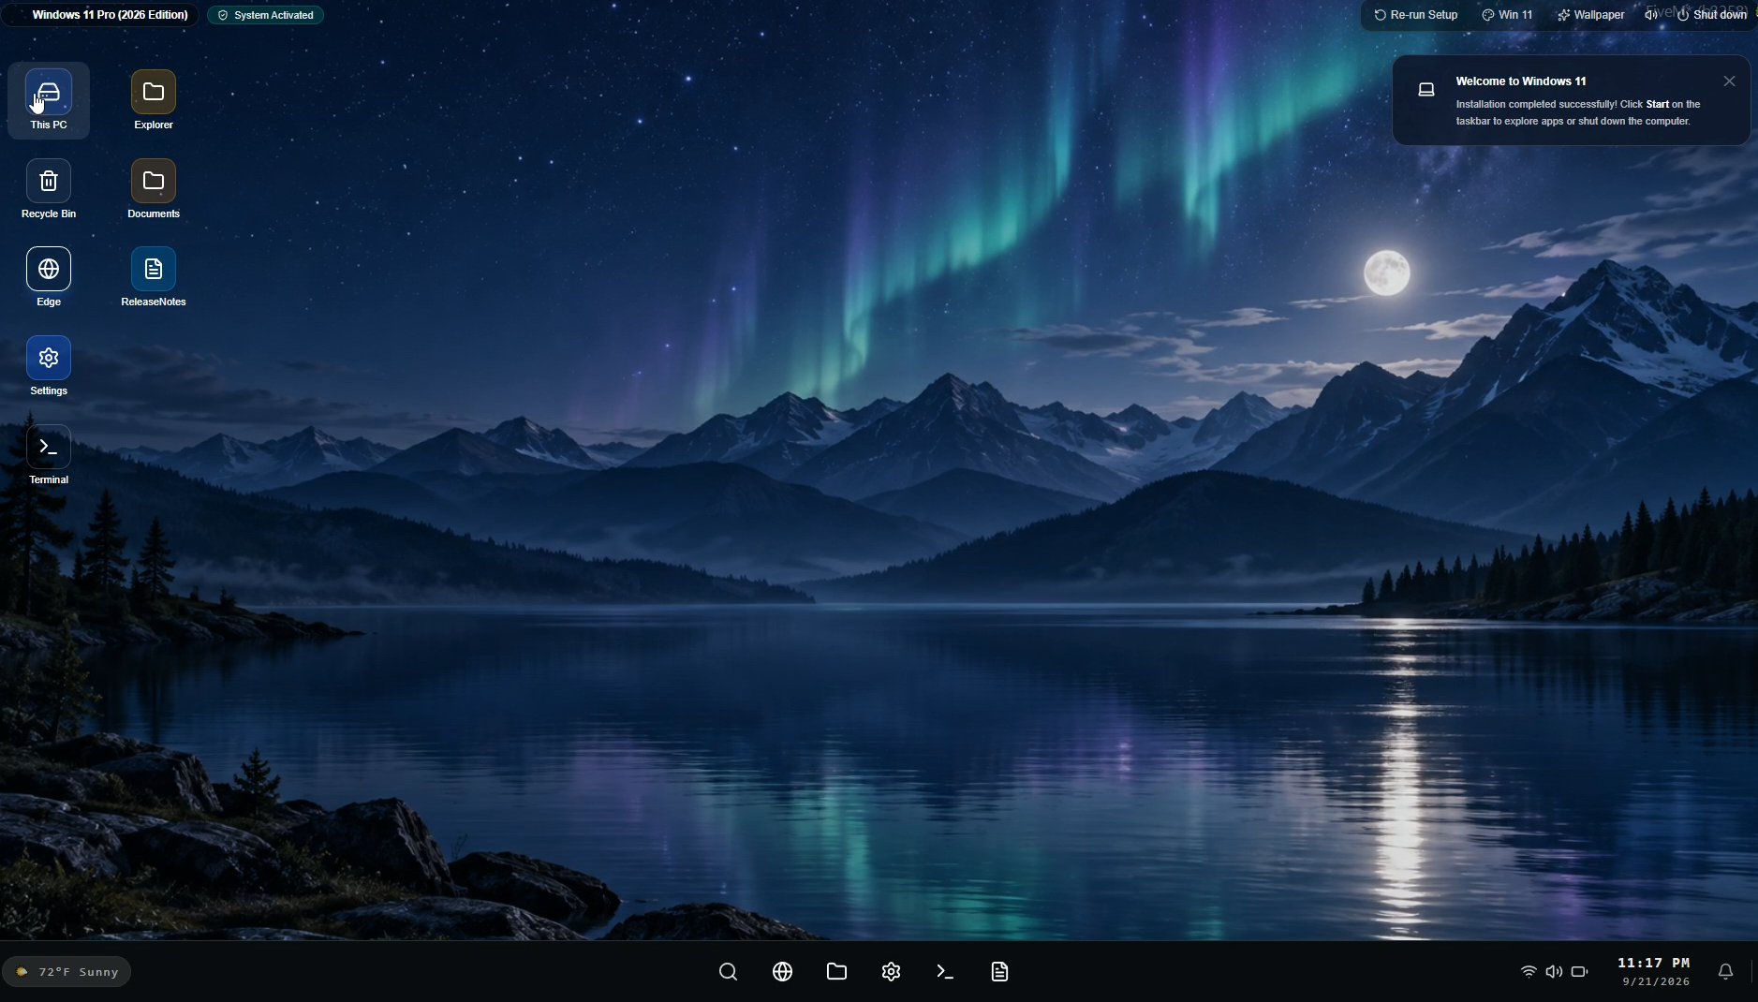Open the Recycle Bin on the desktop
Viewport: 1758px width, 1002px height.
pyautogui.click(x=49, y=189)
